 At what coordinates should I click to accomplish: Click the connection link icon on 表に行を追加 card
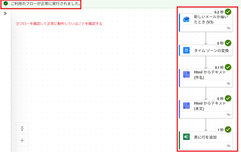click(228, 146)
